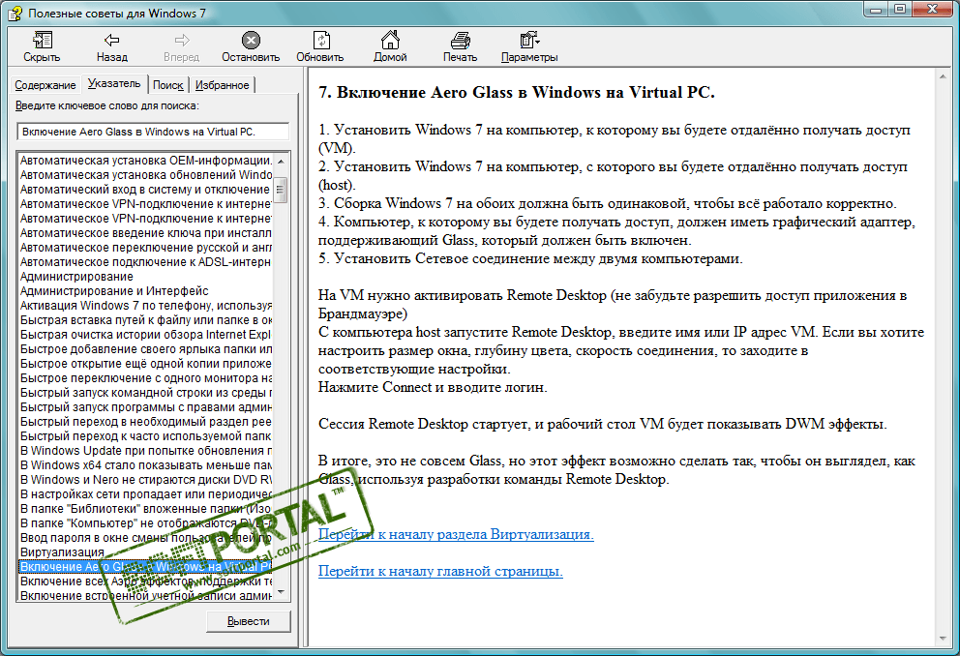Select the Указатель tab
960x656 pixels.
114,83
